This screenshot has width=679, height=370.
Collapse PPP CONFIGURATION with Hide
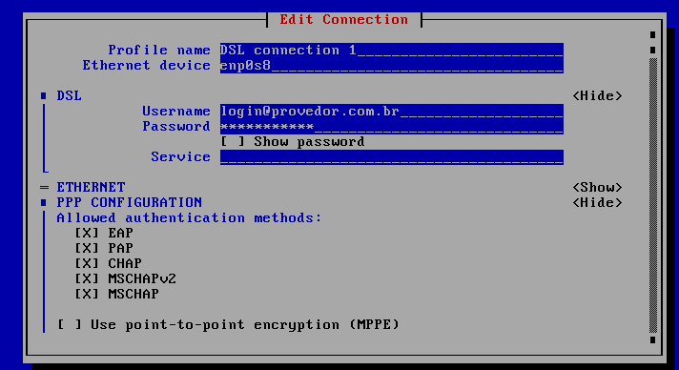[x=597, y=202]
